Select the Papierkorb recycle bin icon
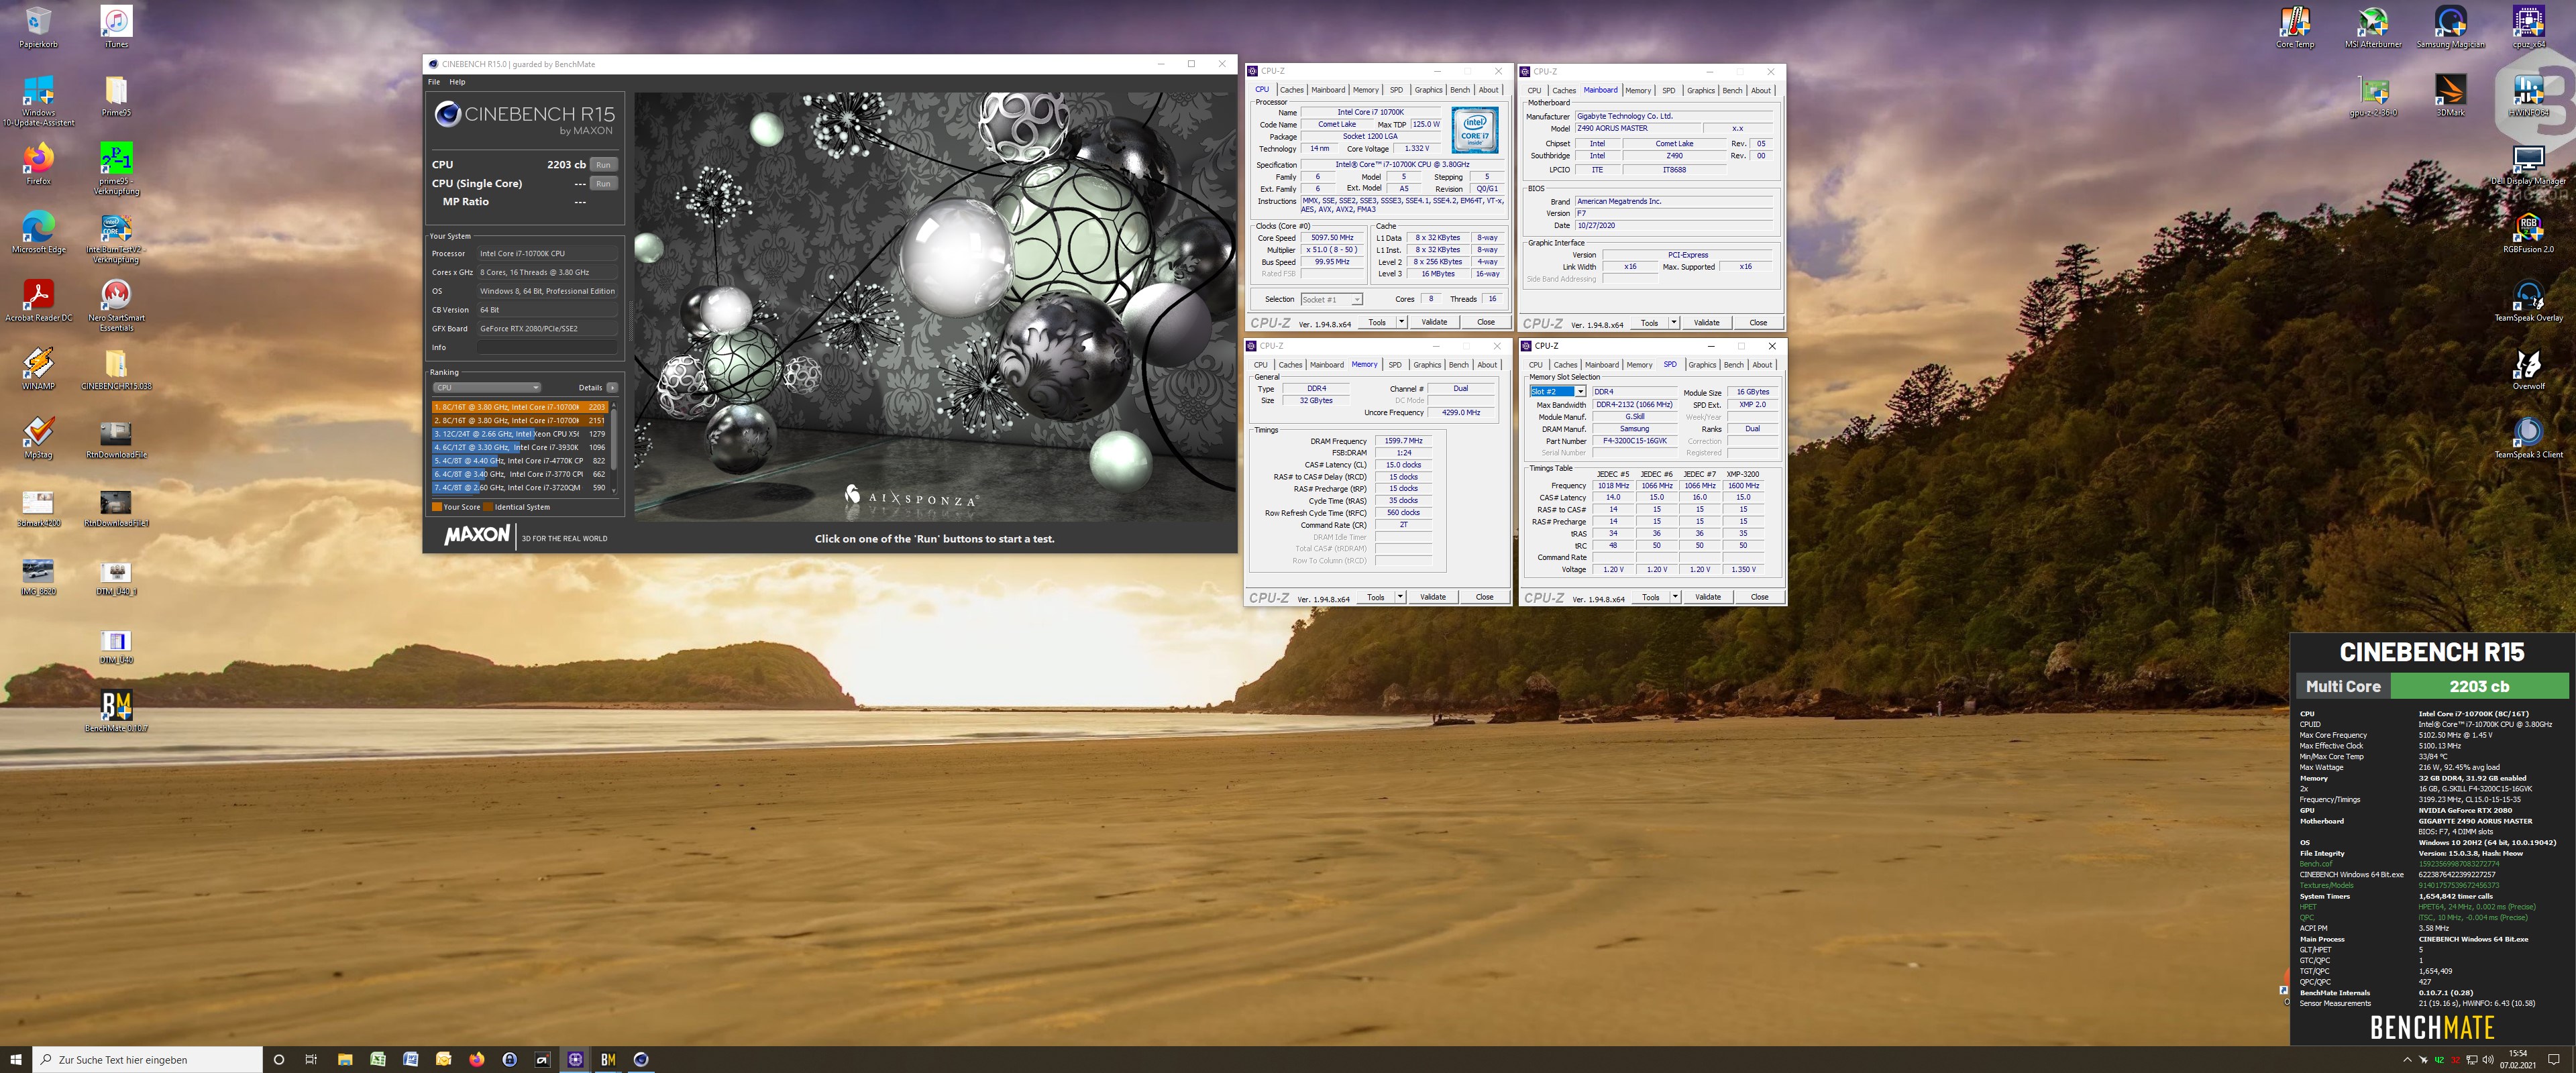The height and width of the screenshot is (1073, 2576). [38, 27]
